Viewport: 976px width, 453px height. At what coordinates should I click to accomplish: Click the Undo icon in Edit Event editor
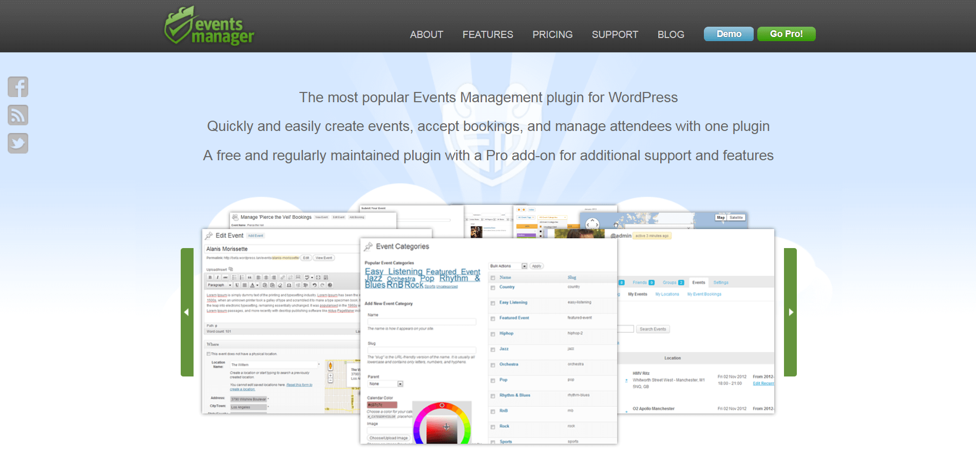[314, 285]
